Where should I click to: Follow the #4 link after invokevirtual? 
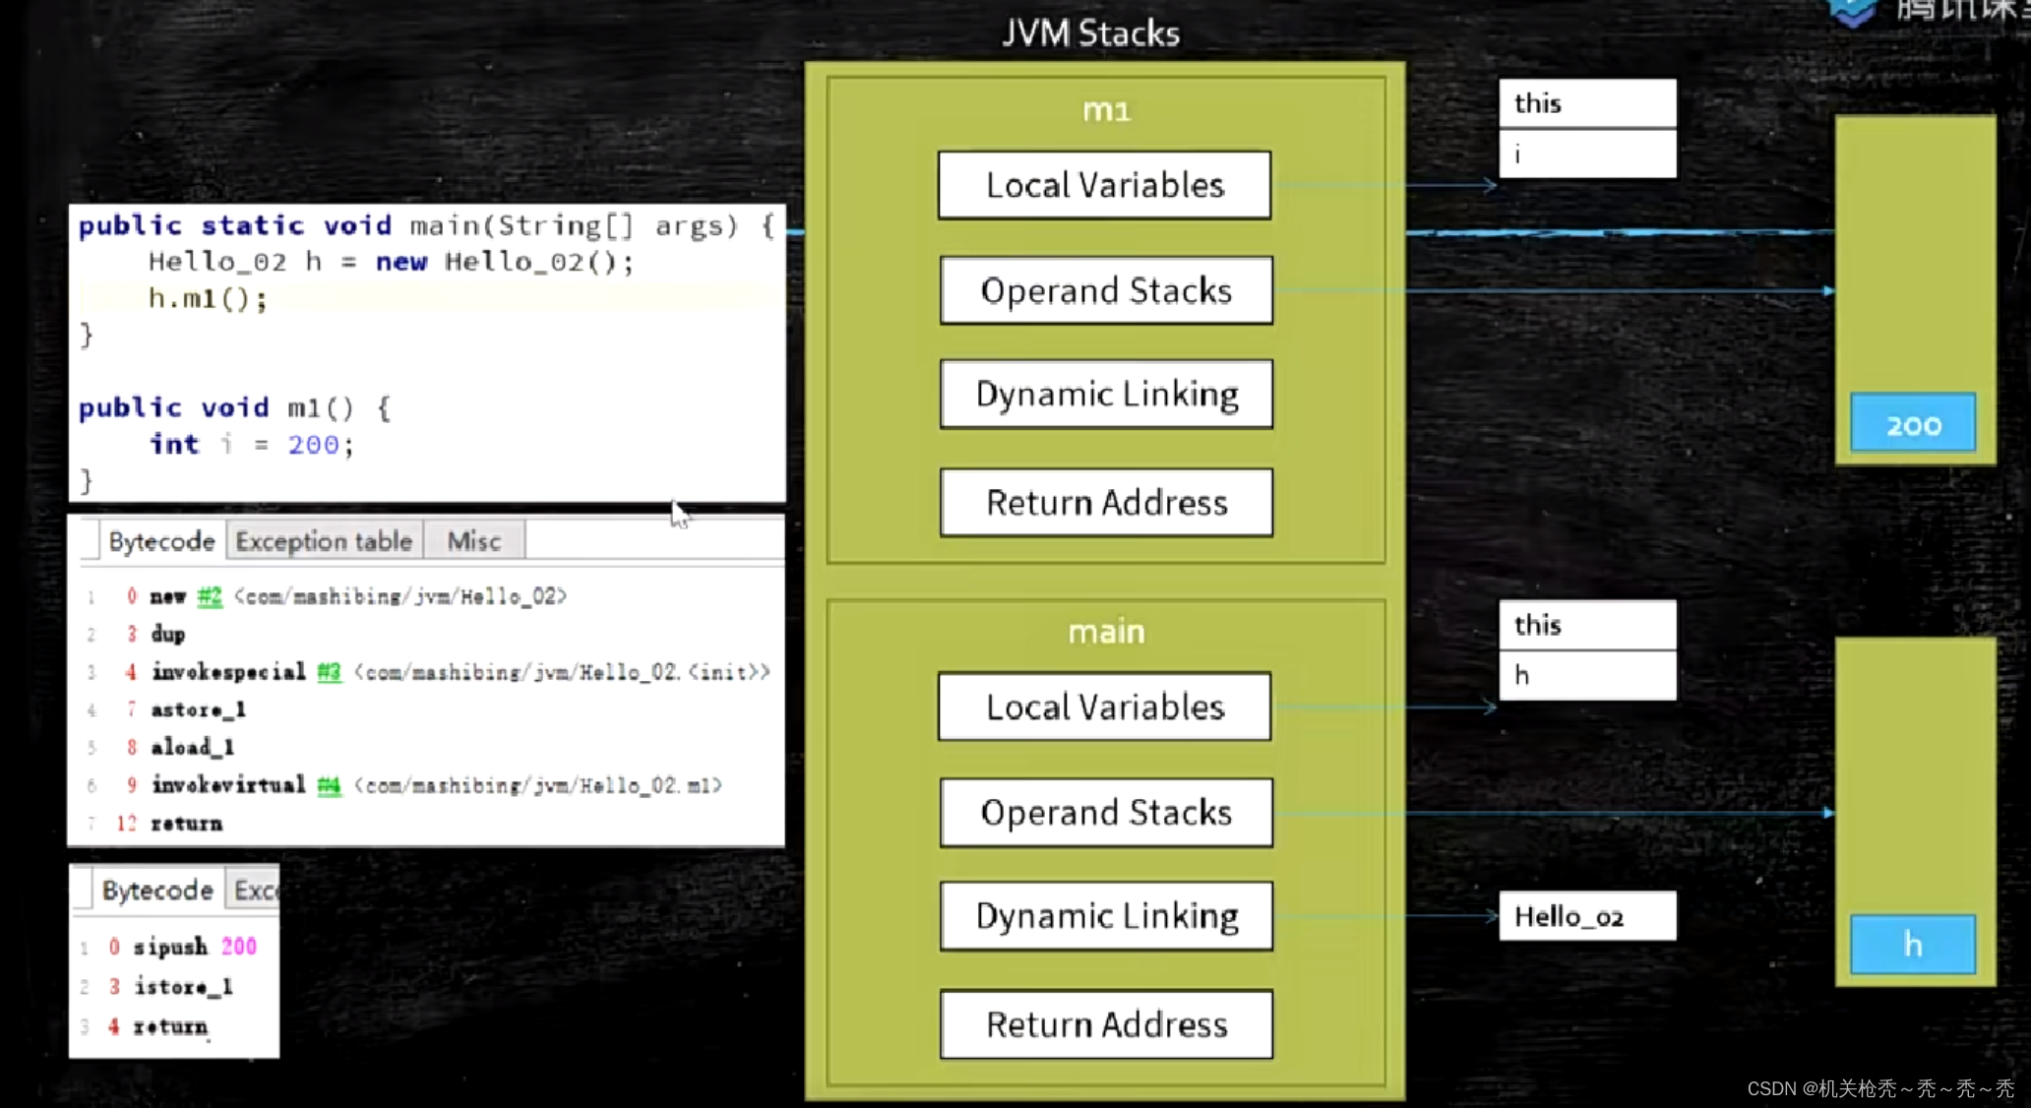point(329,785)
